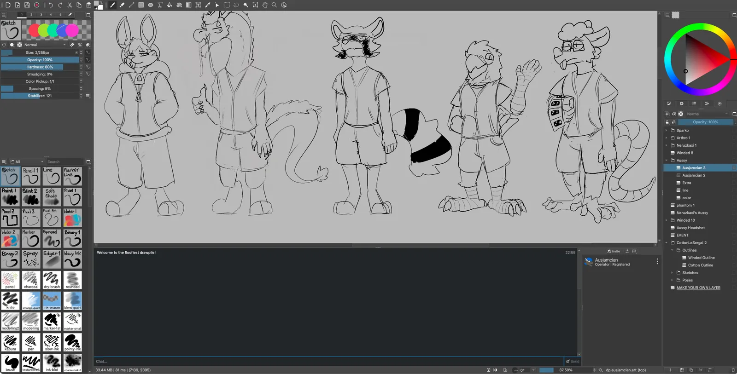Collapse the Aussy layer group

[x=666, y=161]
